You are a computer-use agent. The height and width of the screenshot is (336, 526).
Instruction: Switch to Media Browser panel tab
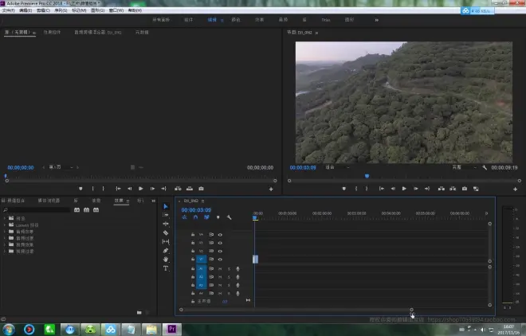[49, 201]
